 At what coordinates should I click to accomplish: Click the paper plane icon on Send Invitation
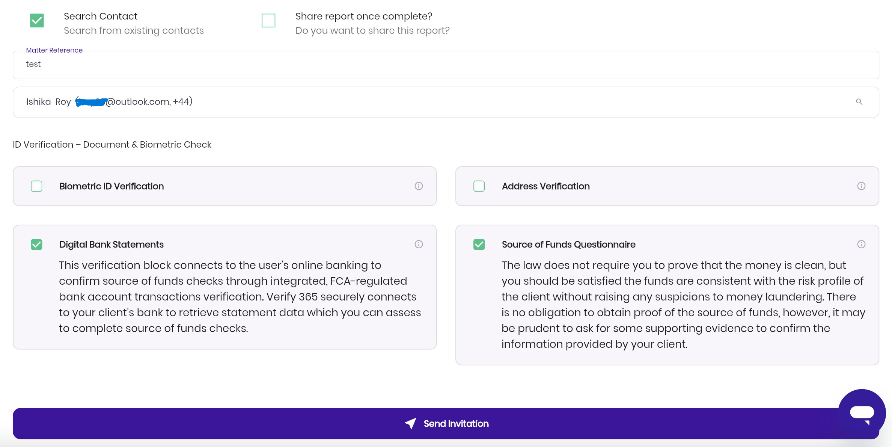coord(411,423)
